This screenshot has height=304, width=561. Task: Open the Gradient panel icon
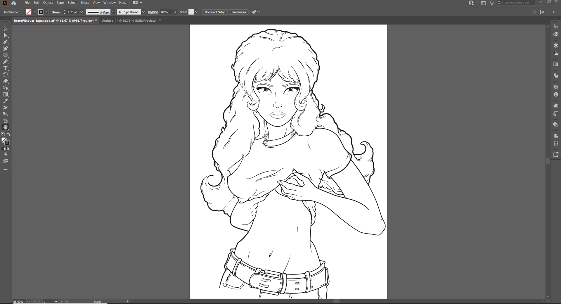(x=556, y=64)
